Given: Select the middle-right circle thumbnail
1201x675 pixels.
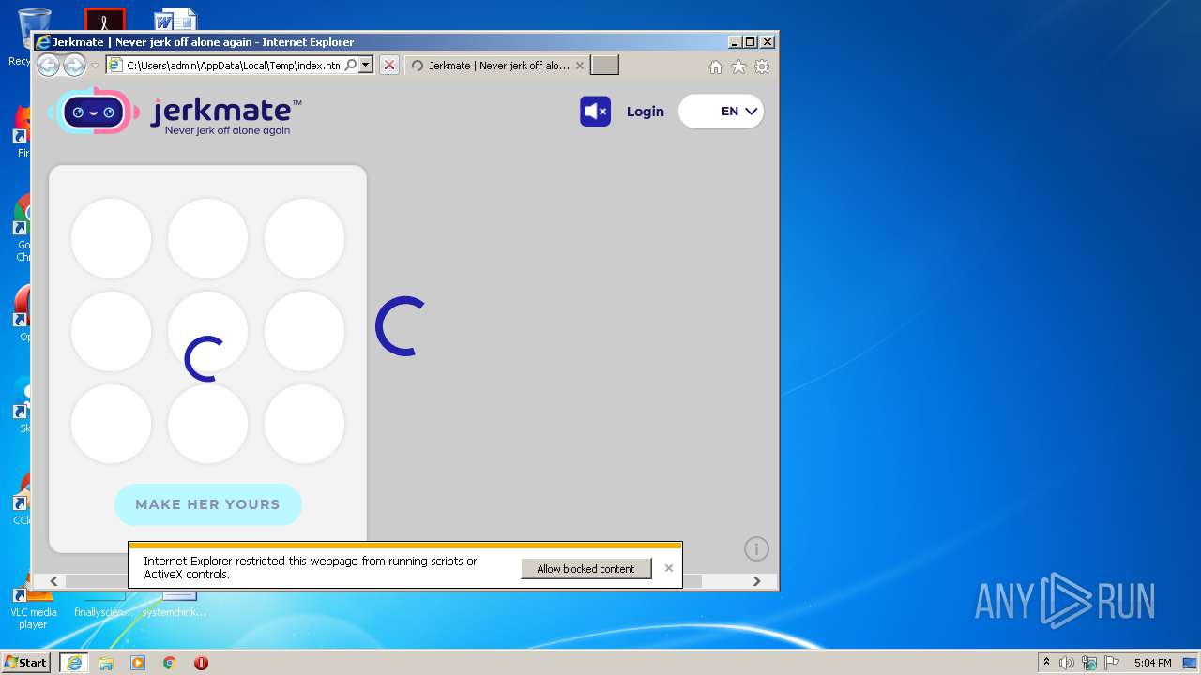Looking at the screenshot, I should [x=304, y=331].
